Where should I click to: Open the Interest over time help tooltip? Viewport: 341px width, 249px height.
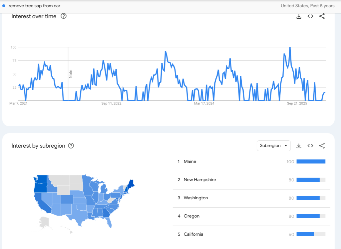(x=63, y=16)
